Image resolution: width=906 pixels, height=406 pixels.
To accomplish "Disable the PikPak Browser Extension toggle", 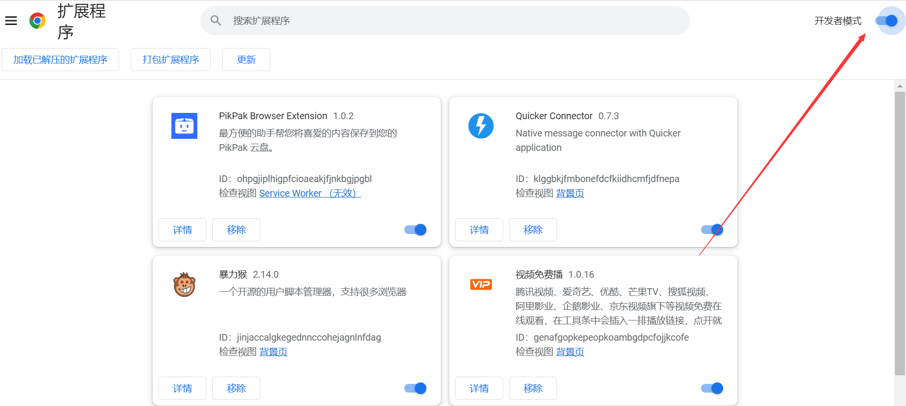I will (415, 230).
